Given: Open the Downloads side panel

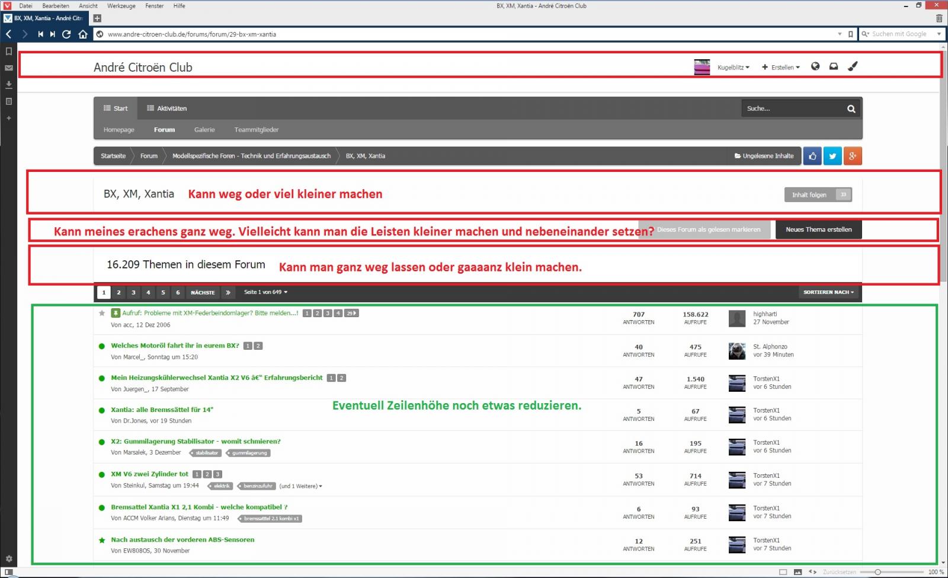Looking at the screenshot, I should pyautogui.click(x=8, y=84).
